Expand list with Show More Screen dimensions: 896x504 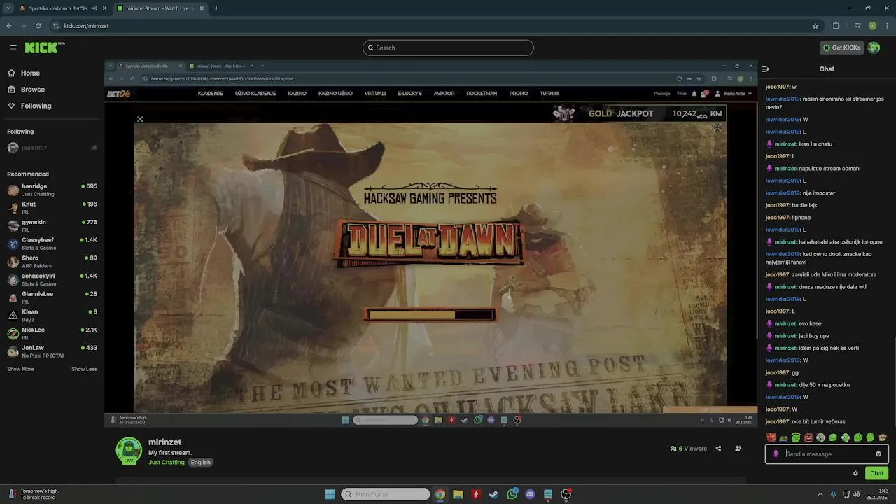click(20, 369)
